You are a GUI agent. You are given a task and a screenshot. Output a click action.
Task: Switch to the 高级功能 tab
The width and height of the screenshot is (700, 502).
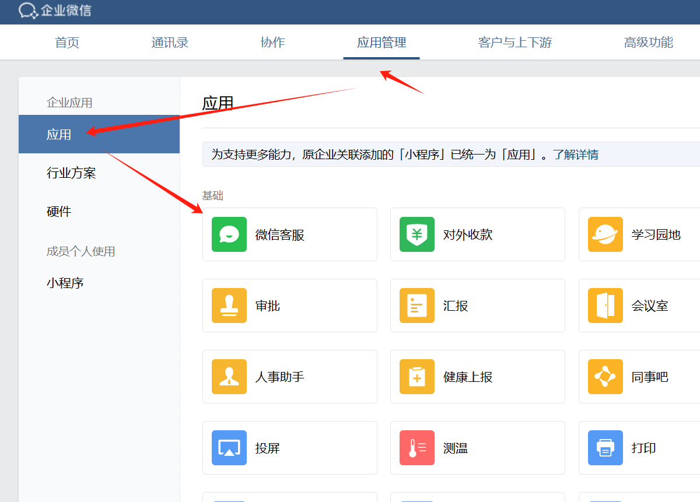coord(649,43)
